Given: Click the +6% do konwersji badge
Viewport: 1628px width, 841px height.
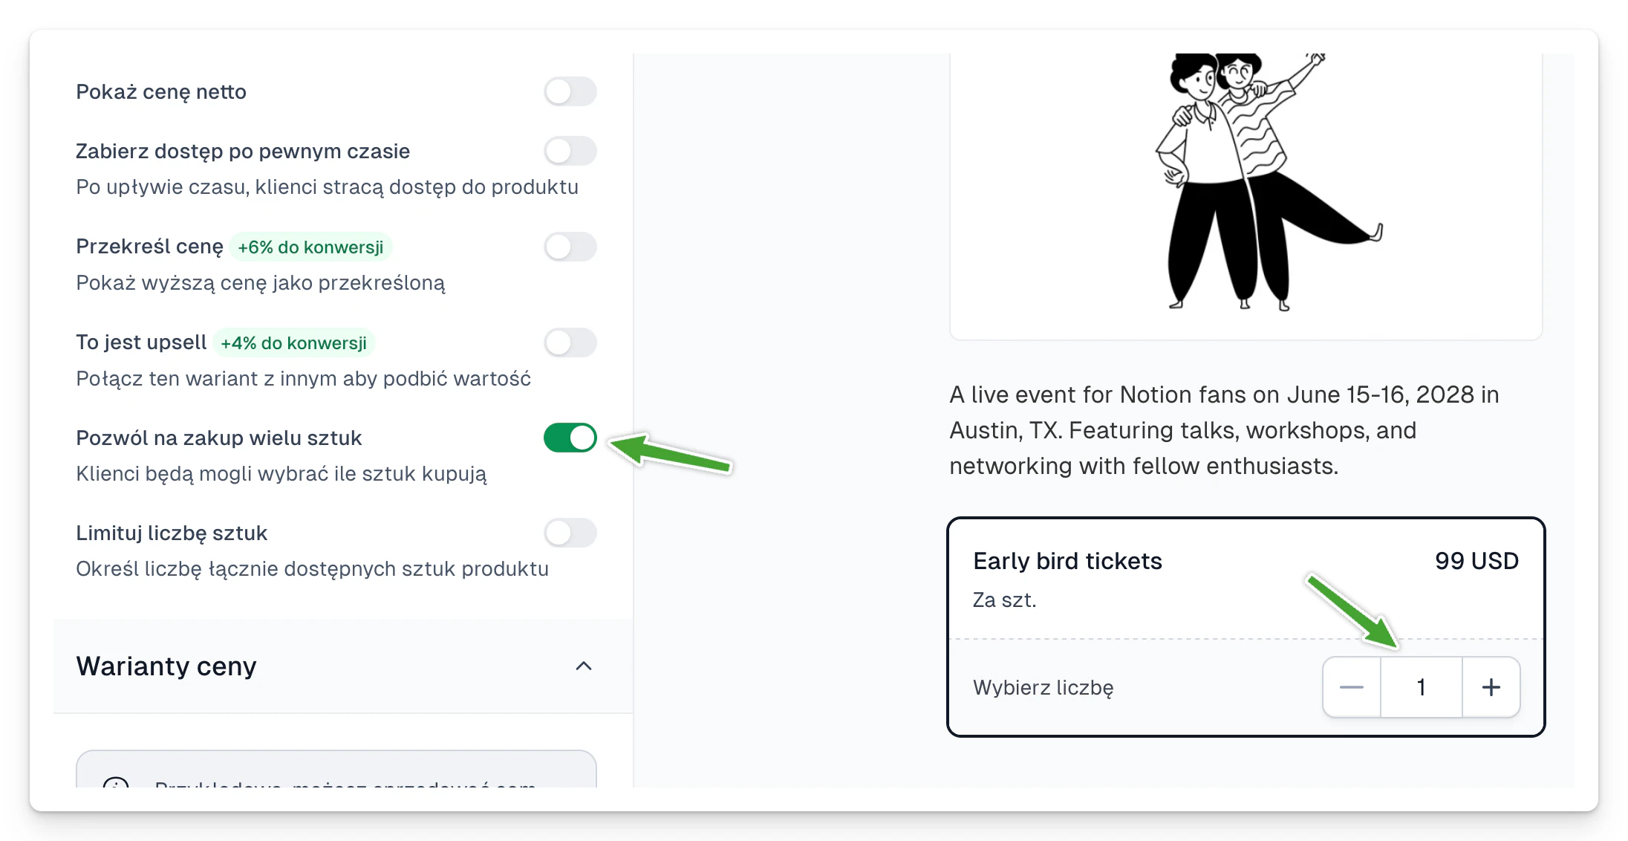Looking at the screenshot, I should coord(310,247).
